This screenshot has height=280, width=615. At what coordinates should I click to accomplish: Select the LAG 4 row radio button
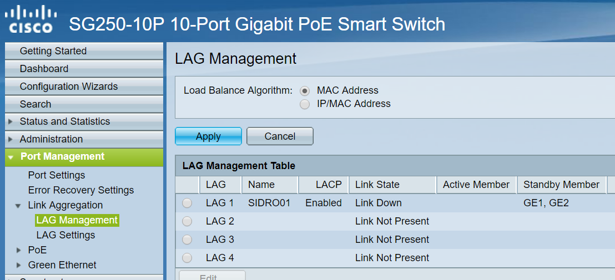187,258
